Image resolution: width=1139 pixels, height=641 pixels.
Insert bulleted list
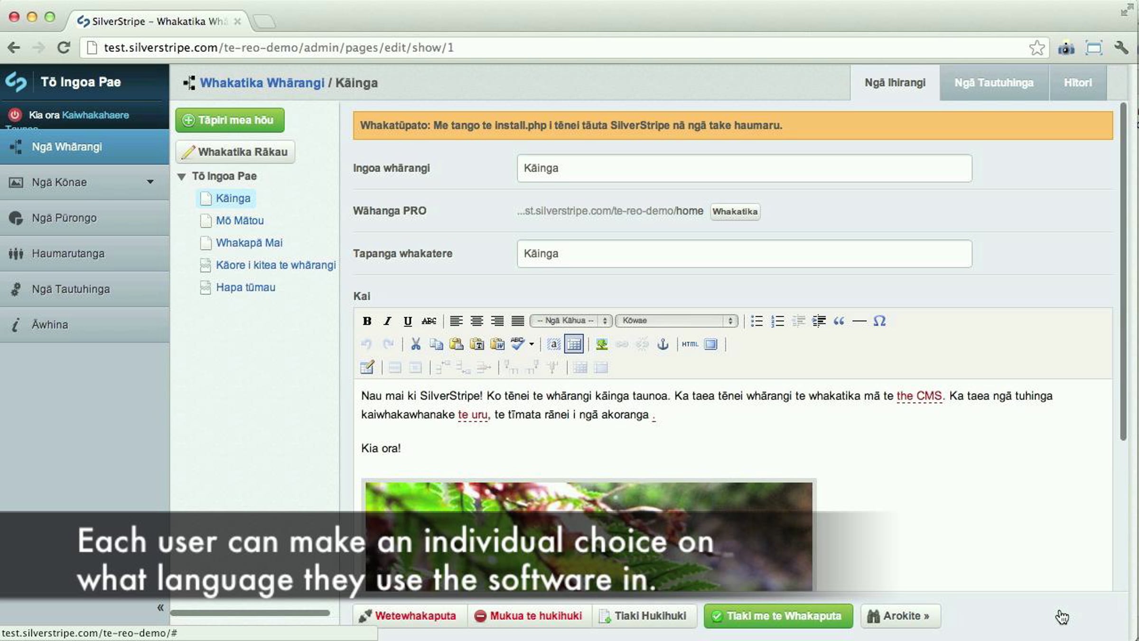(757, 321)
